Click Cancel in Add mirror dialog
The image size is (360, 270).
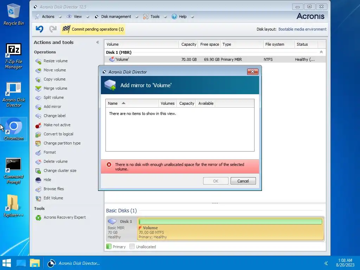[x=243, y=181]
